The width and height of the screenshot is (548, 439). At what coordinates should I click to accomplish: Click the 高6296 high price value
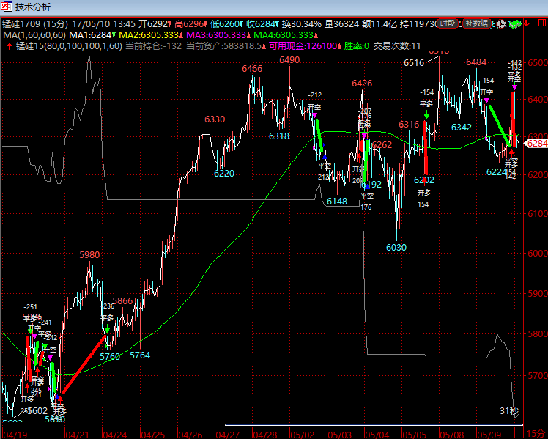click(190, 24)
